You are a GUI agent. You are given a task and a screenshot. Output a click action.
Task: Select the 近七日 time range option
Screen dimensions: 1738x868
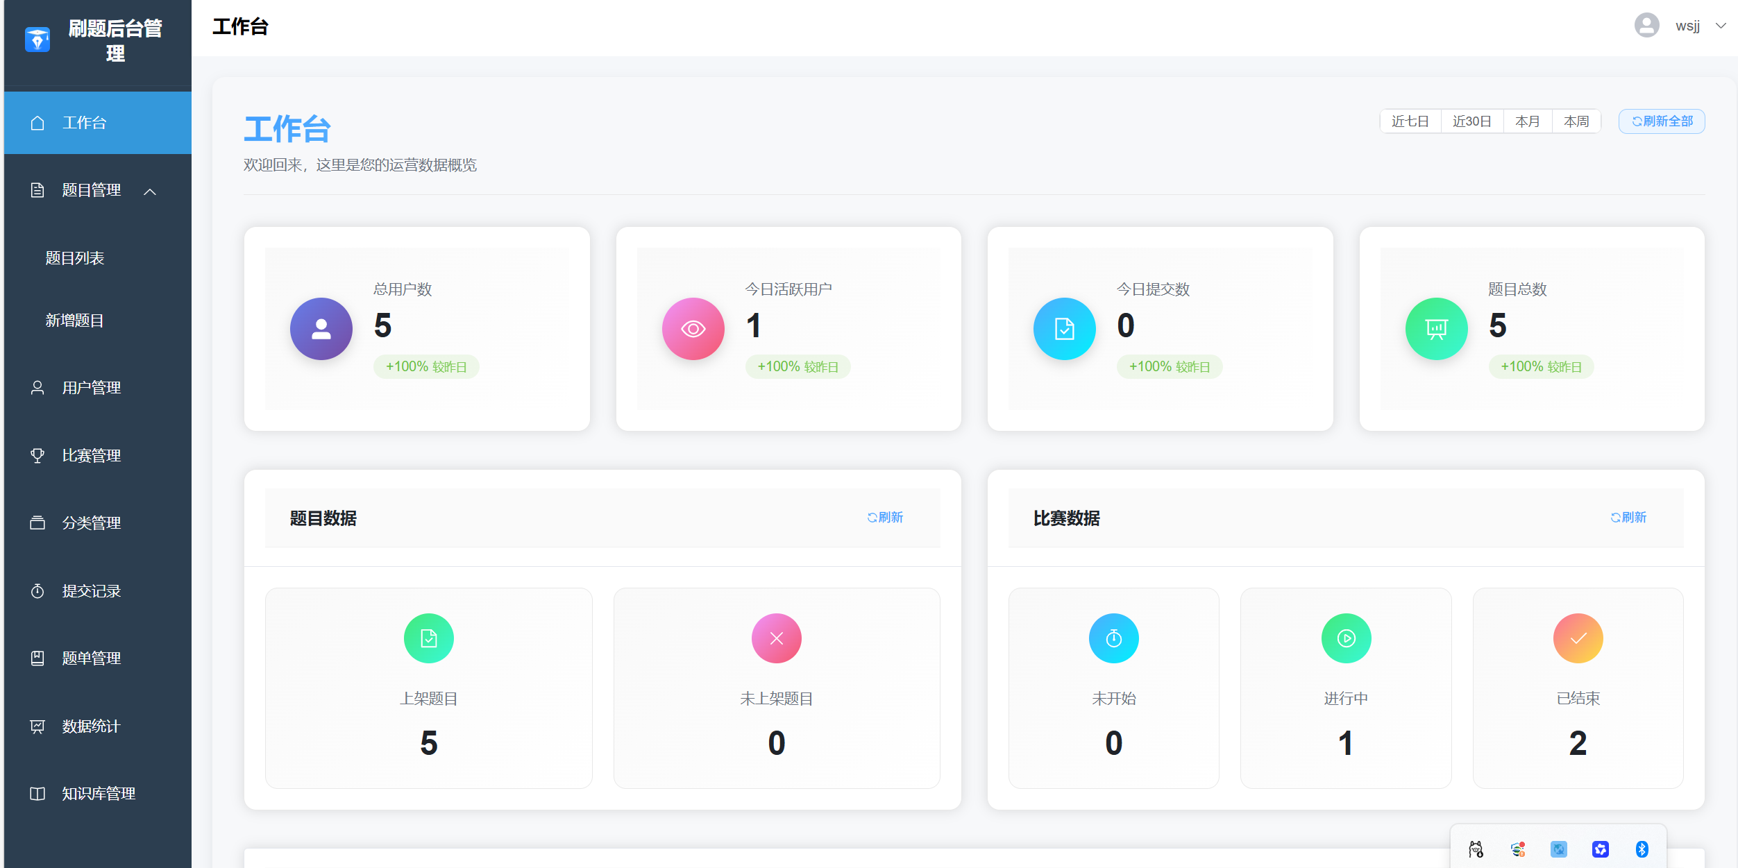[x=1410, y=121]
